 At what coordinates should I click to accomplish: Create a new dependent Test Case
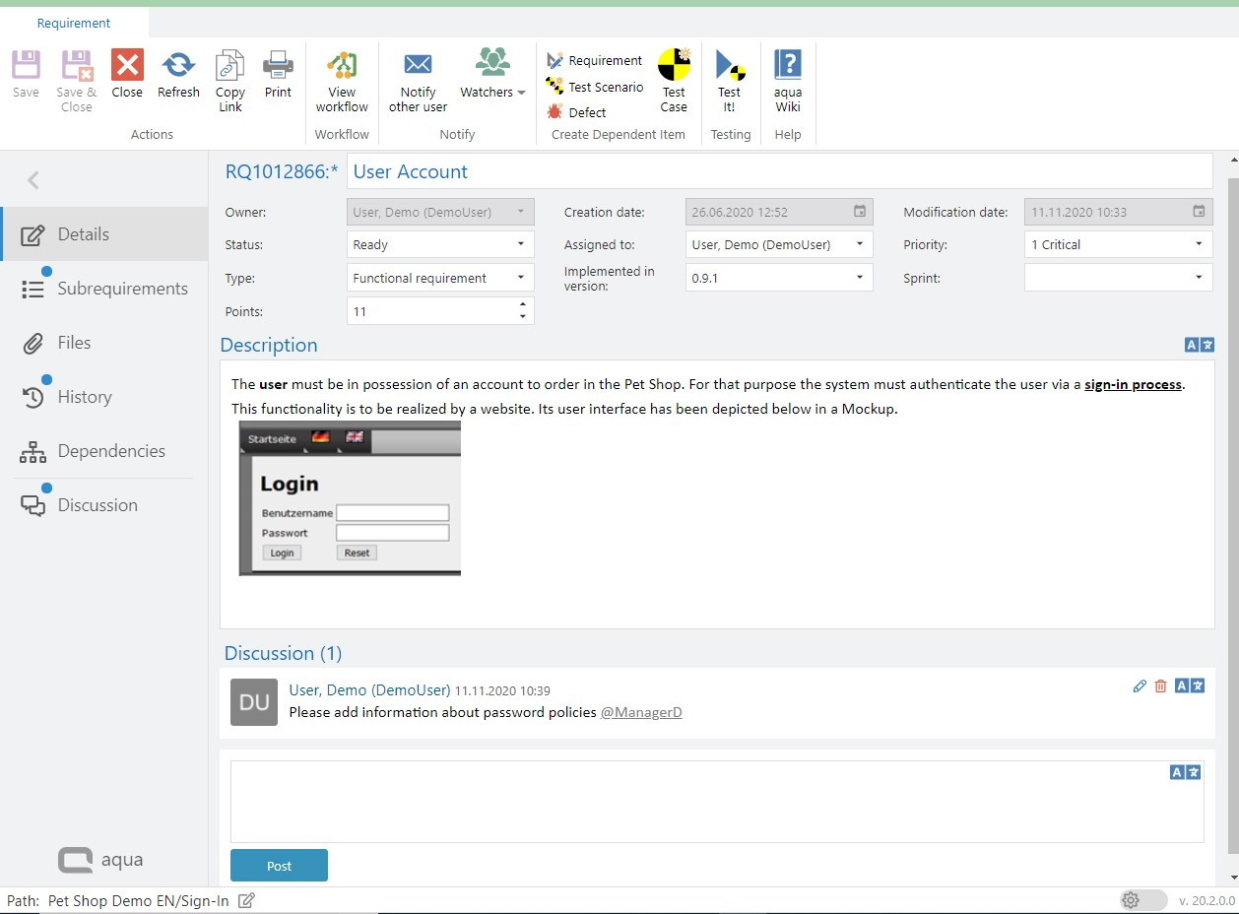pos(674,66)
